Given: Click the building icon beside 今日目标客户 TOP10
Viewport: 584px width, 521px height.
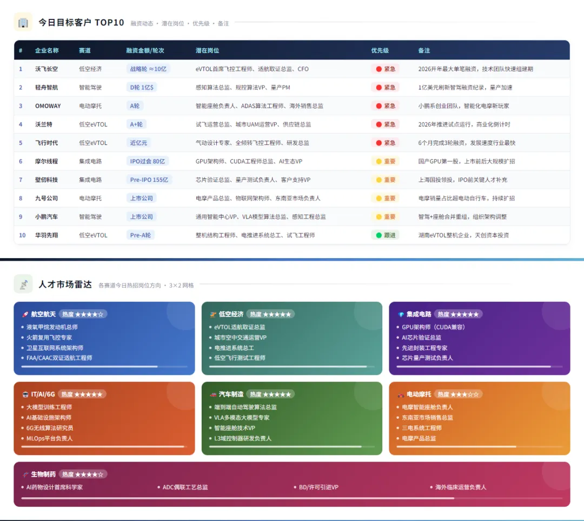Looking at the screenshot, I should (23, 22).
